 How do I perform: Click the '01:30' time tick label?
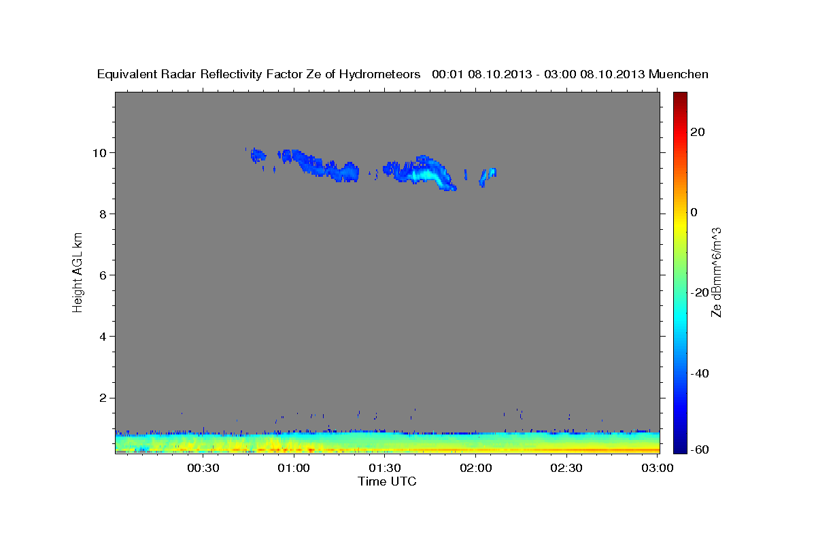(x=385, y=469)
